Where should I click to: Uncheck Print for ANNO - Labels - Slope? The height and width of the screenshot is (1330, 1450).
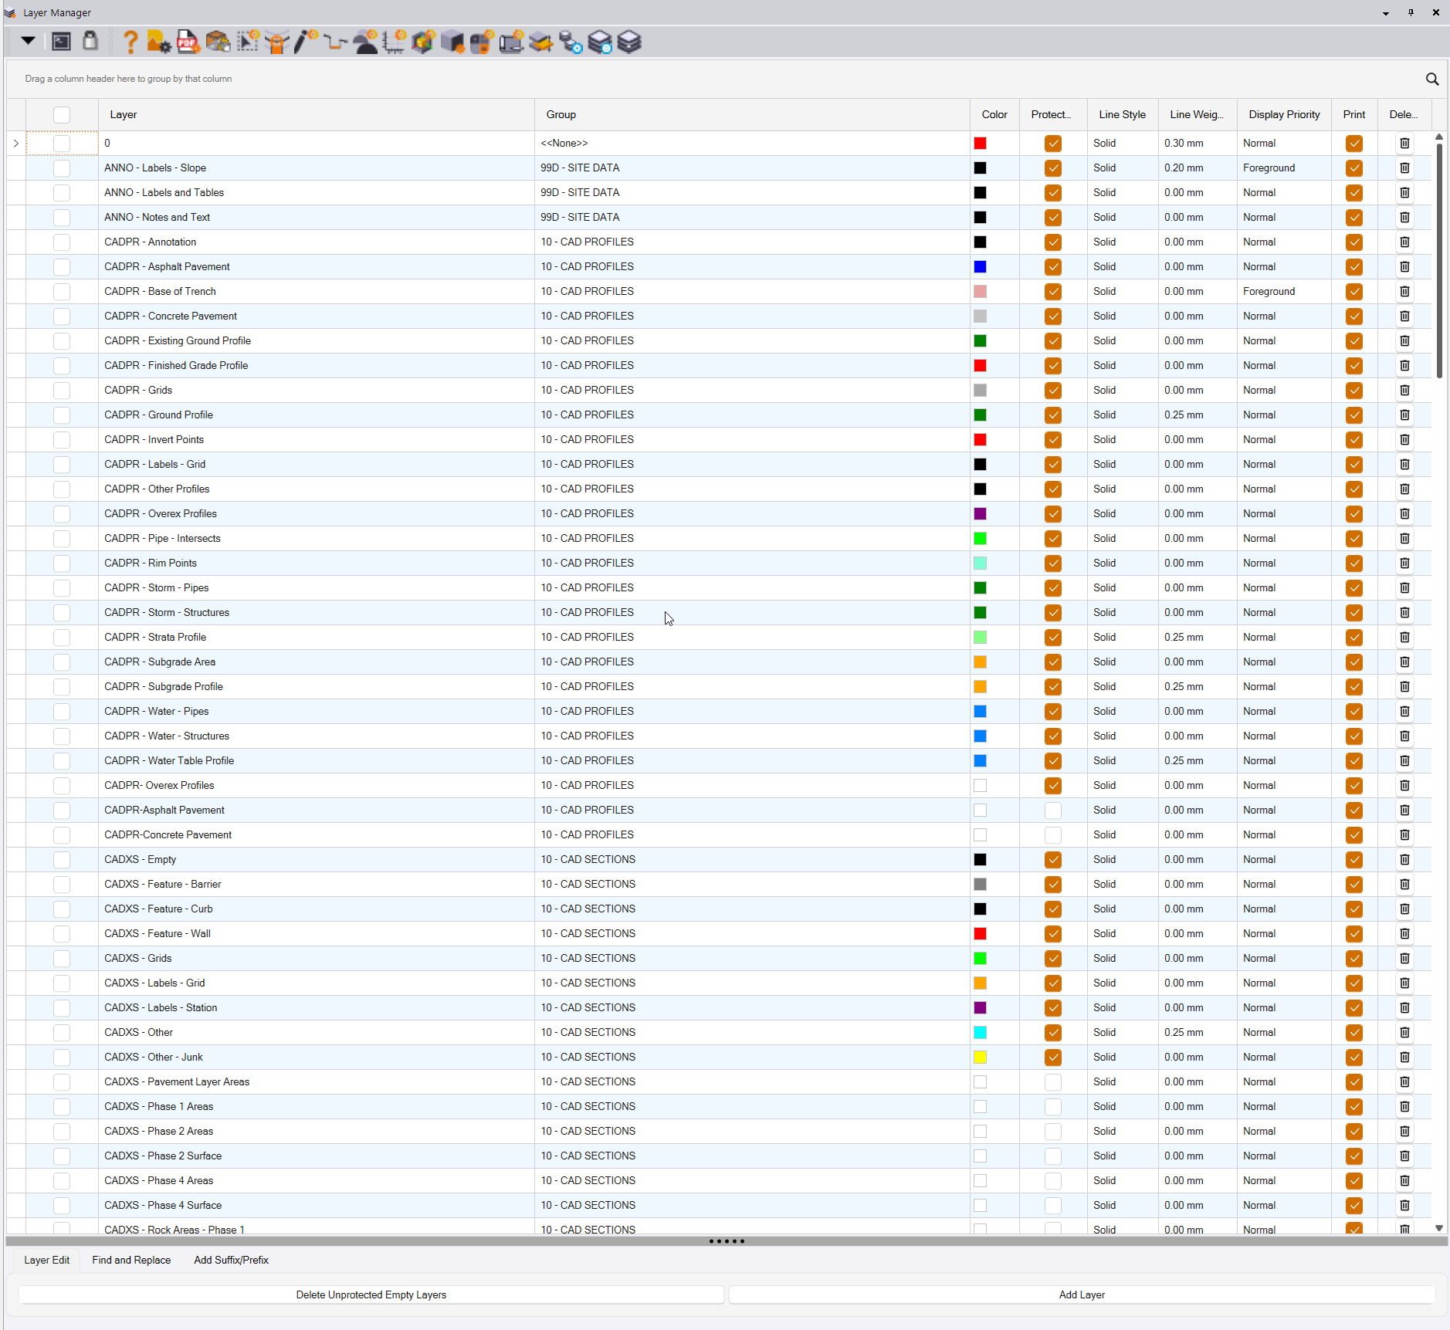coord(1353,168)
